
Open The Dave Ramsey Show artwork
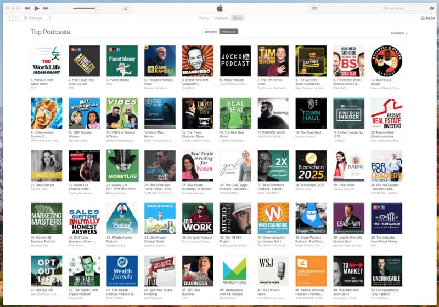point(160,61)
